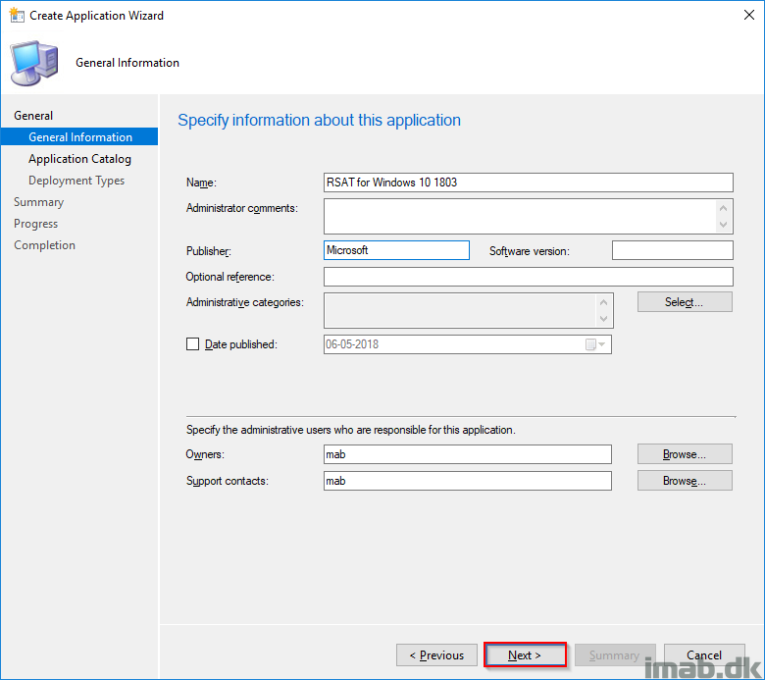
Task: Select the Summary step in sidebar
Action: pos(39,201)
